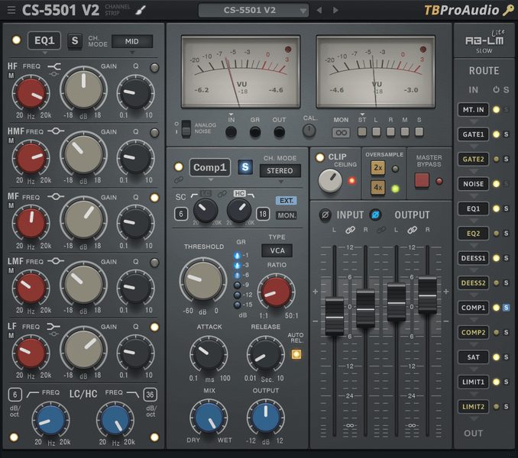
Task: Select the ST monitor button
Action: (x=362, y=132)
